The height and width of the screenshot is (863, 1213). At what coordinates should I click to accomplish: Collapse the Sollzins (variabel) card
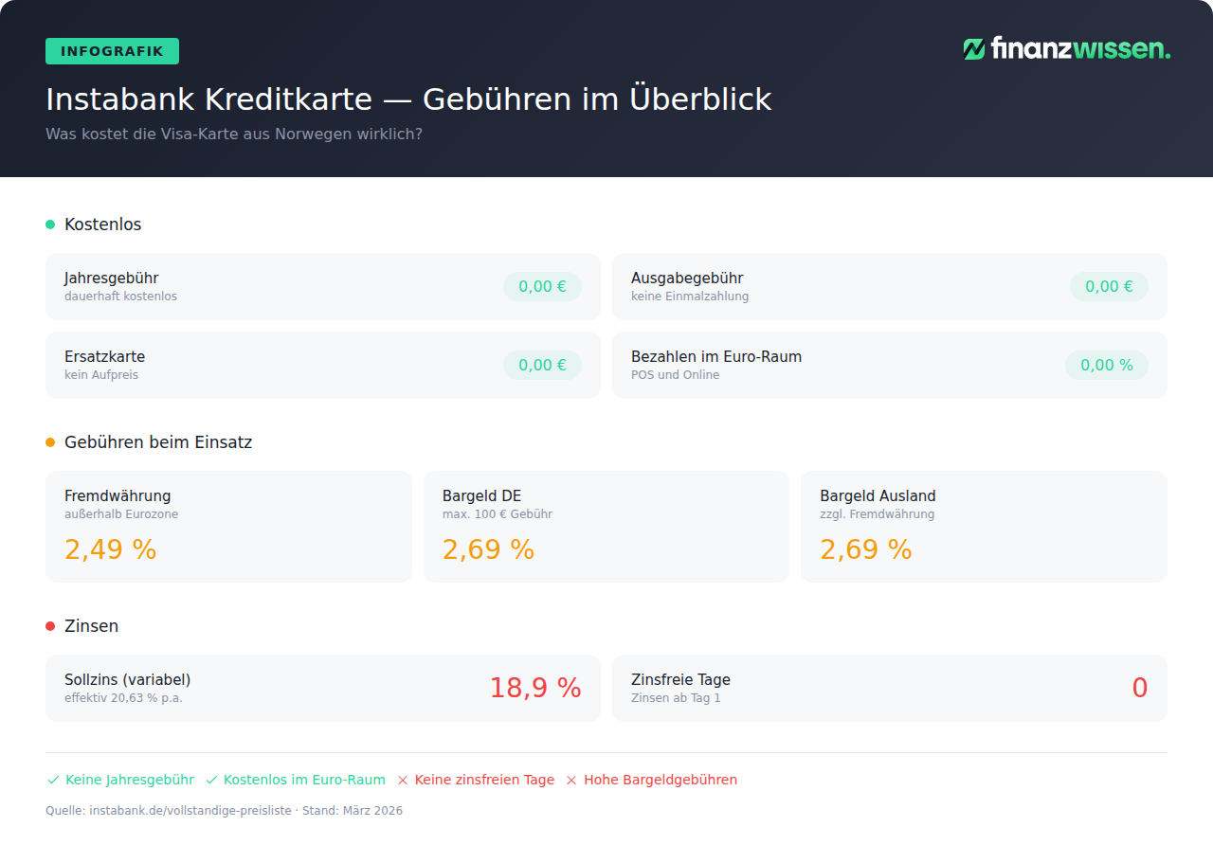click(322, 688)
